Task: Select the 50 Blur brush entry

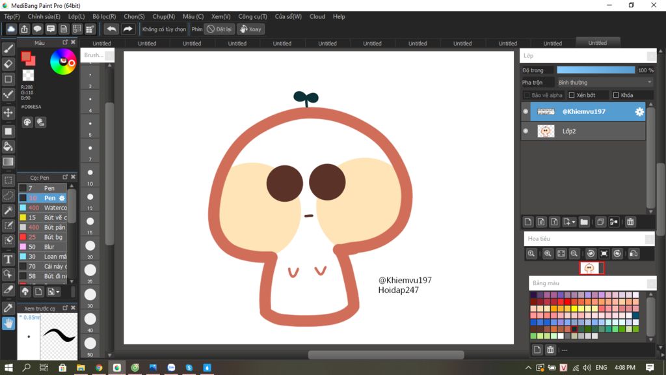Action: [x=42, y=247]
